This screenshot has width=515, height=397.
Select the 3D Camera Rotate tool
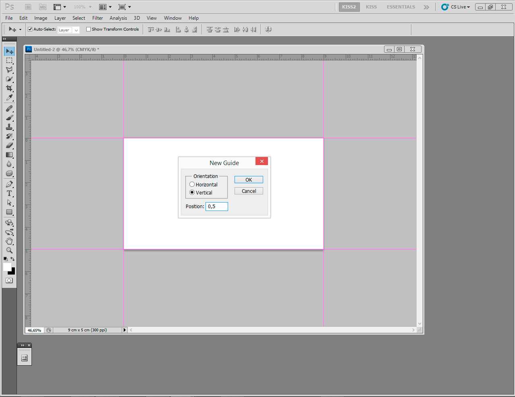coord(9,232)
